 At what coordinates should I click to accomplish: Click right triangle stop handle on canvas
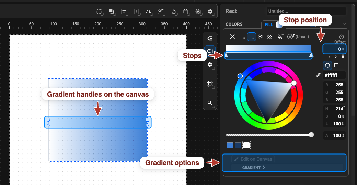[147, 125]
